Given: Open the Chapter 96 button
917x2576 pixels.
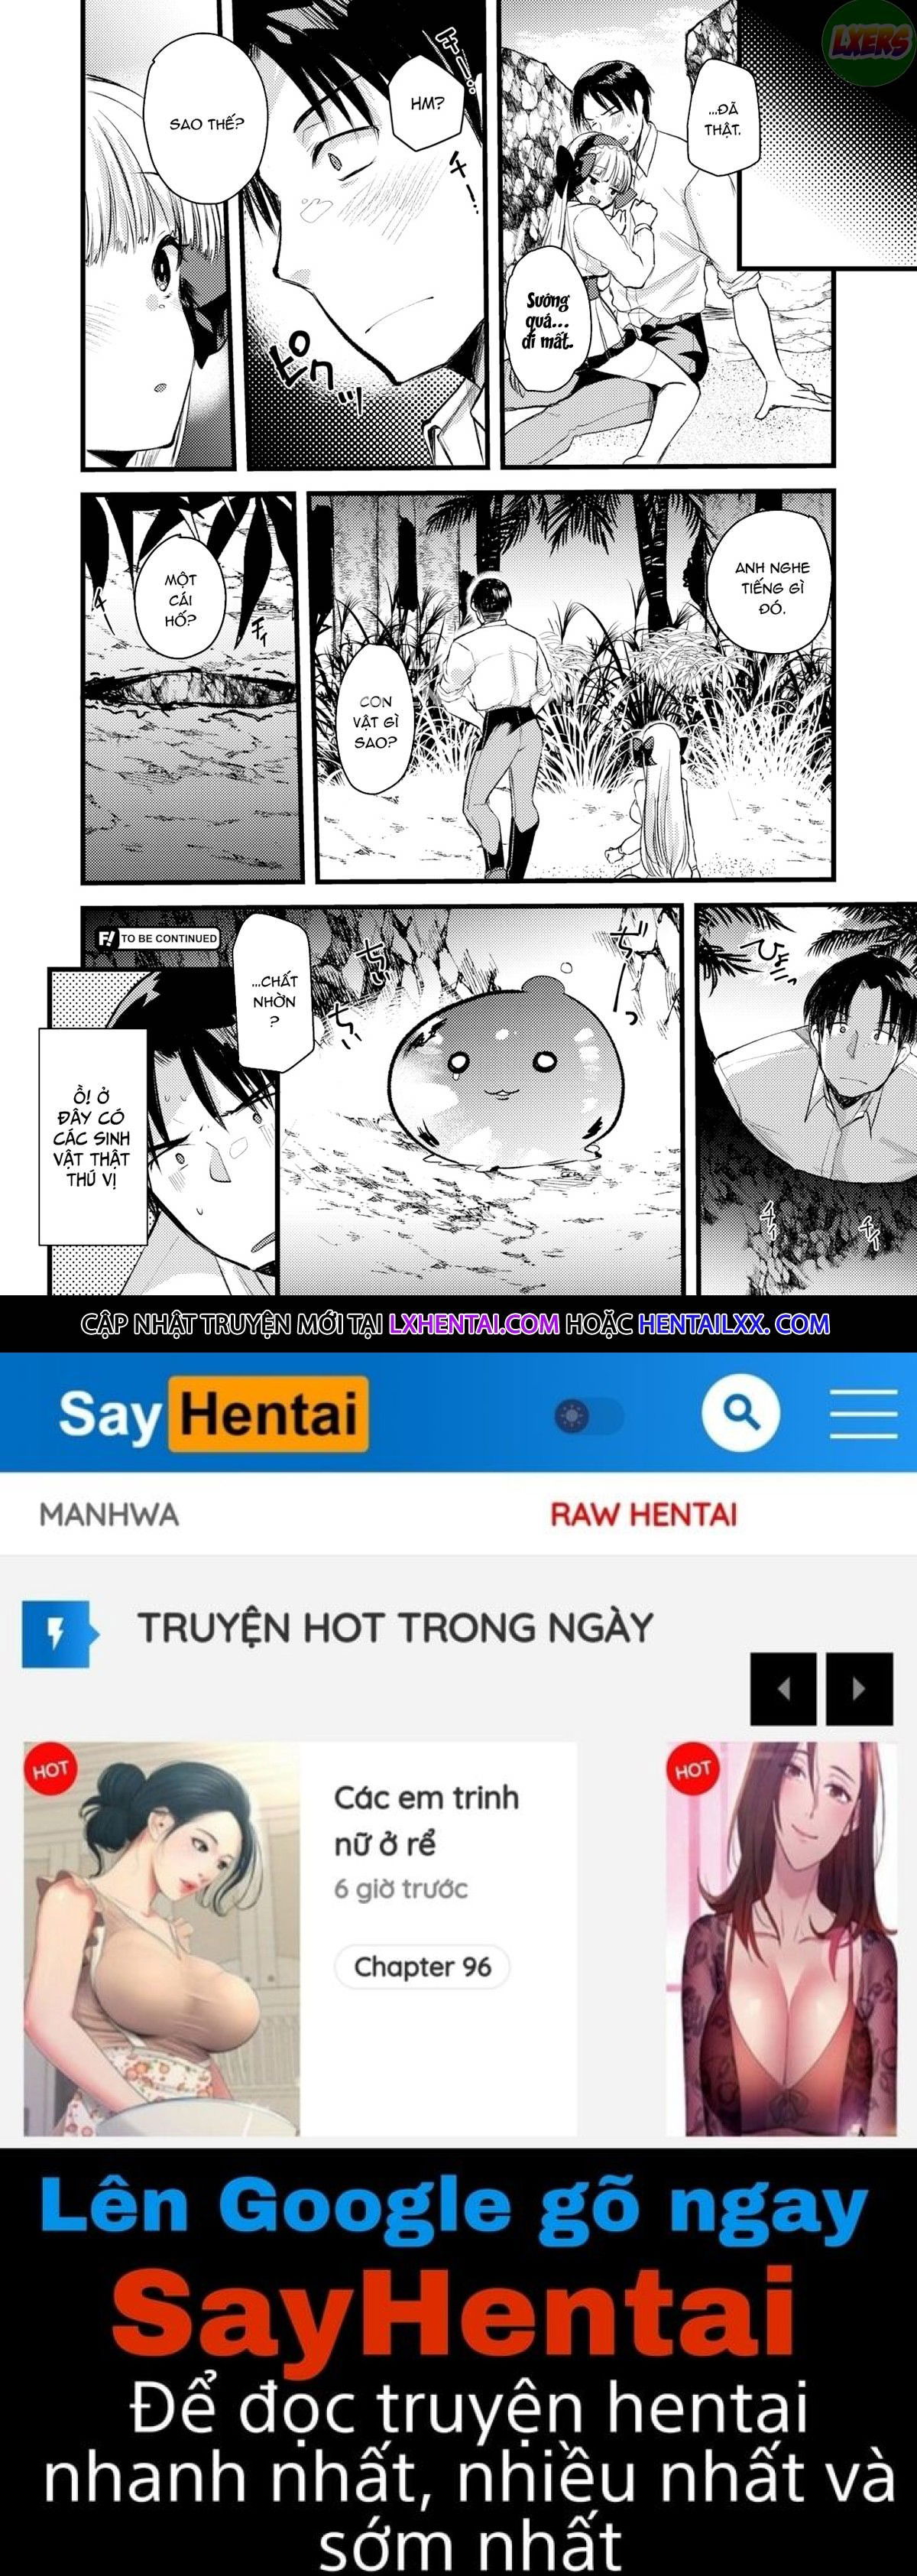Looking at the screenshot, I should [422, 1967].
